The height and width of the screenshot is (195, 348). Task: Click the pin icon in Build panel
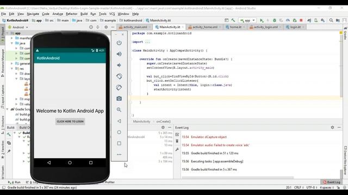9,151
